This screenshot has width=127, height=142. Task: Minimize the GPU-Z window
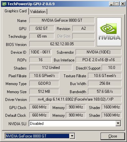coord(111,4)
